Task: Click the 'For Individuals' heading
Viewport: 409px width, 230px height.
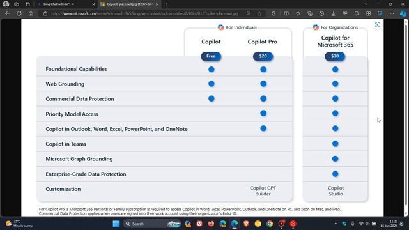Action: [242, 27]
